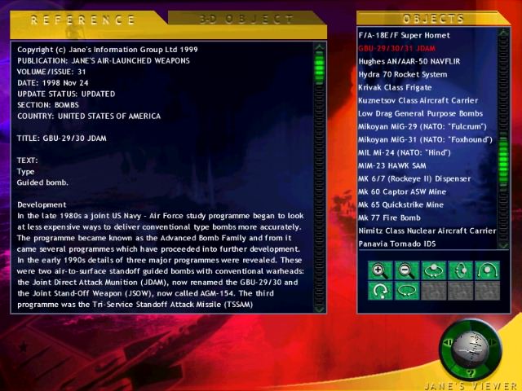
Task: Click the empty ellipse spin icon
Action: coord(405,290)
